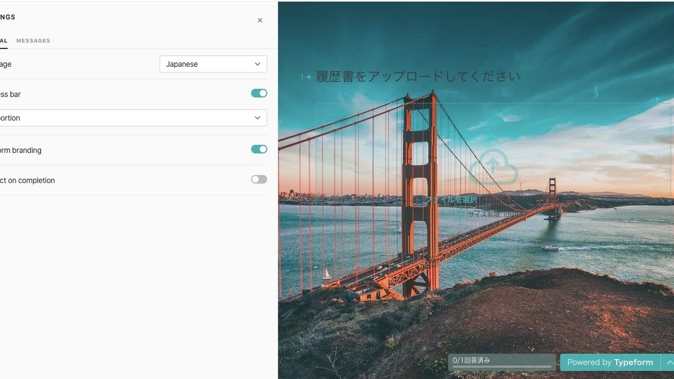Screen dimensions: 674x379
Task: Switch to the Messages tab
Action: coord(33,41)
